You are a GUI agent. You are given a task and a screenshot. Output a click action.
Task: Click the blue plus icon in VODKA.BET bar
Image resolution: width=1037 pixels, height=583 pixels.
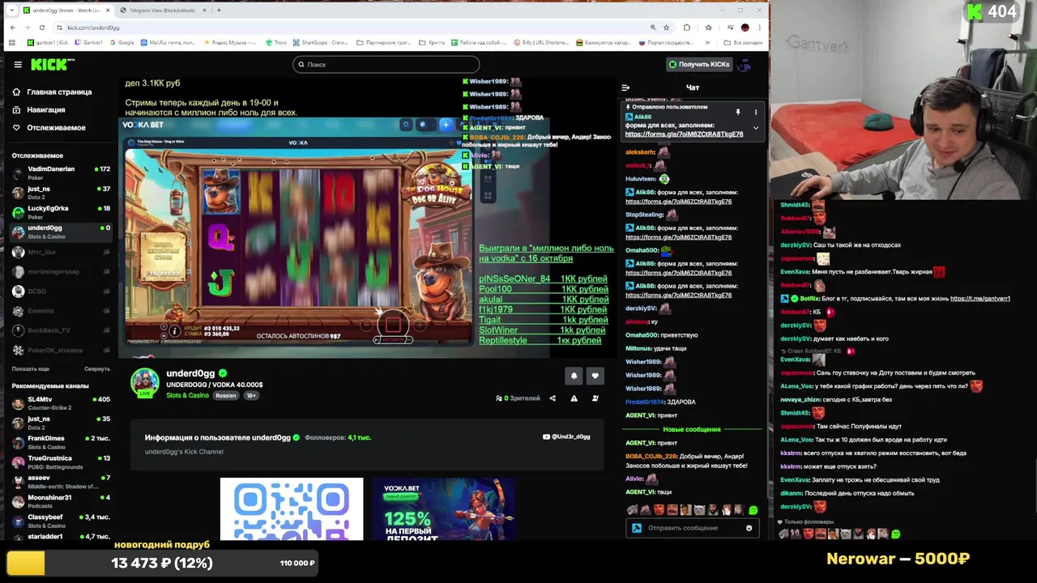point(445,125)
